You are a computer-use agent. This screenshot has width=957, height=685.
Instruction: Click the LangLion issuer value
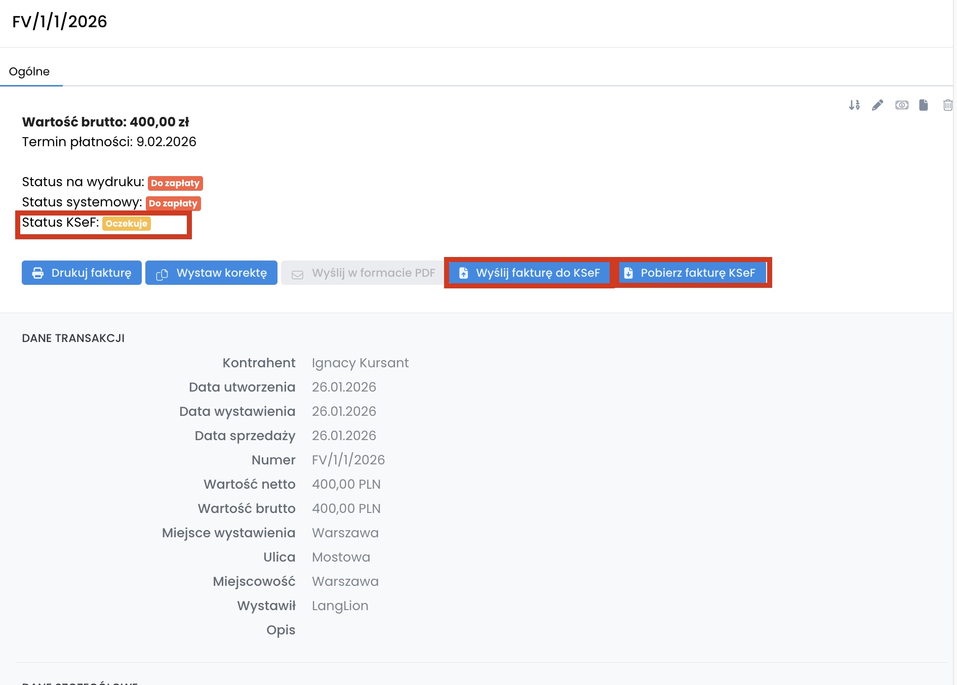[x=340, y=606]
